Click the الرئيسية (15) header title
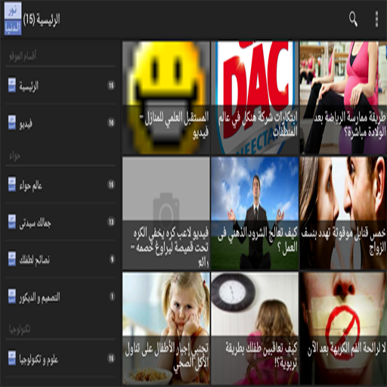Screen dimensions: 387x387 click(42, 20)
